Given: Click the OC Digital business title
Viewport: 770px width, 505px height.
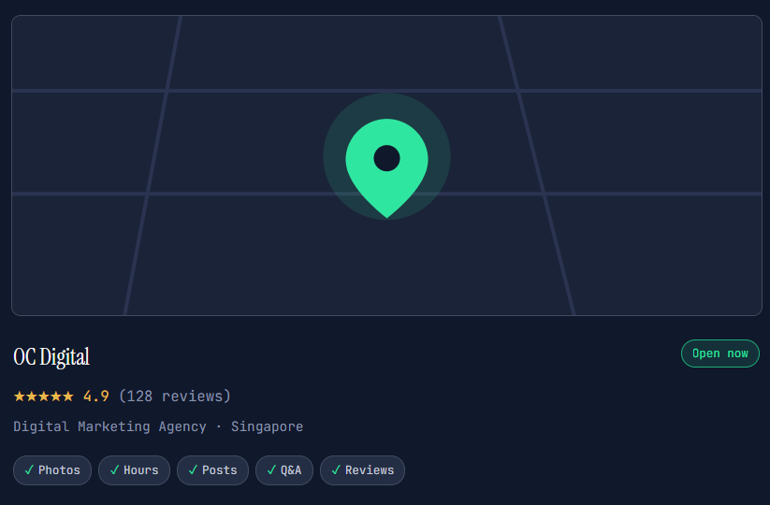Looking at the screenshot, I should click(51, 357).
